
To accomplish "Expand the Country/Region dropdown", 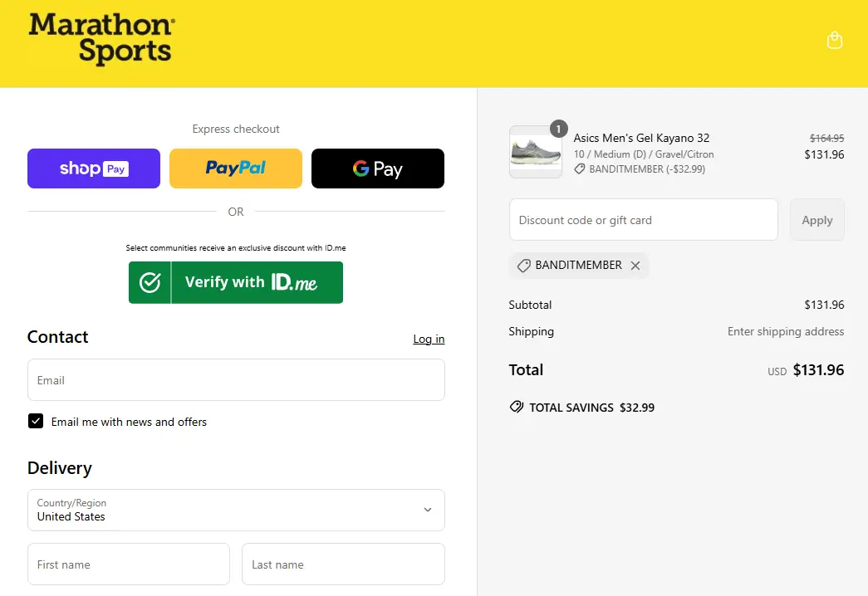I will [236, 510].
